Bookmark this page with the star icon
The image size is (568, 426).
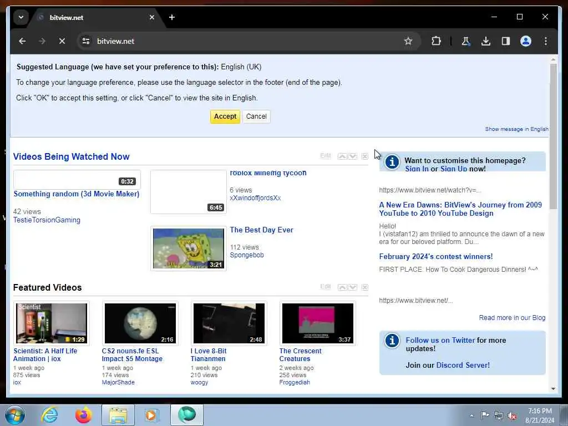[x=408, y=41]
